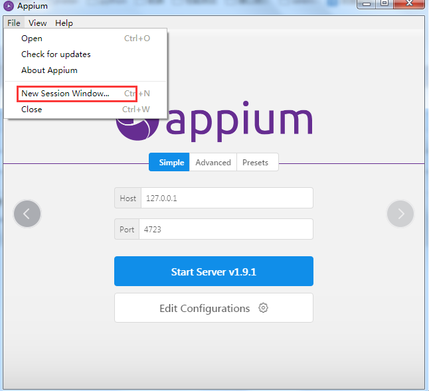Open Edit Configurations
Screen dimensions: 429x391
(x=214, y=308)
